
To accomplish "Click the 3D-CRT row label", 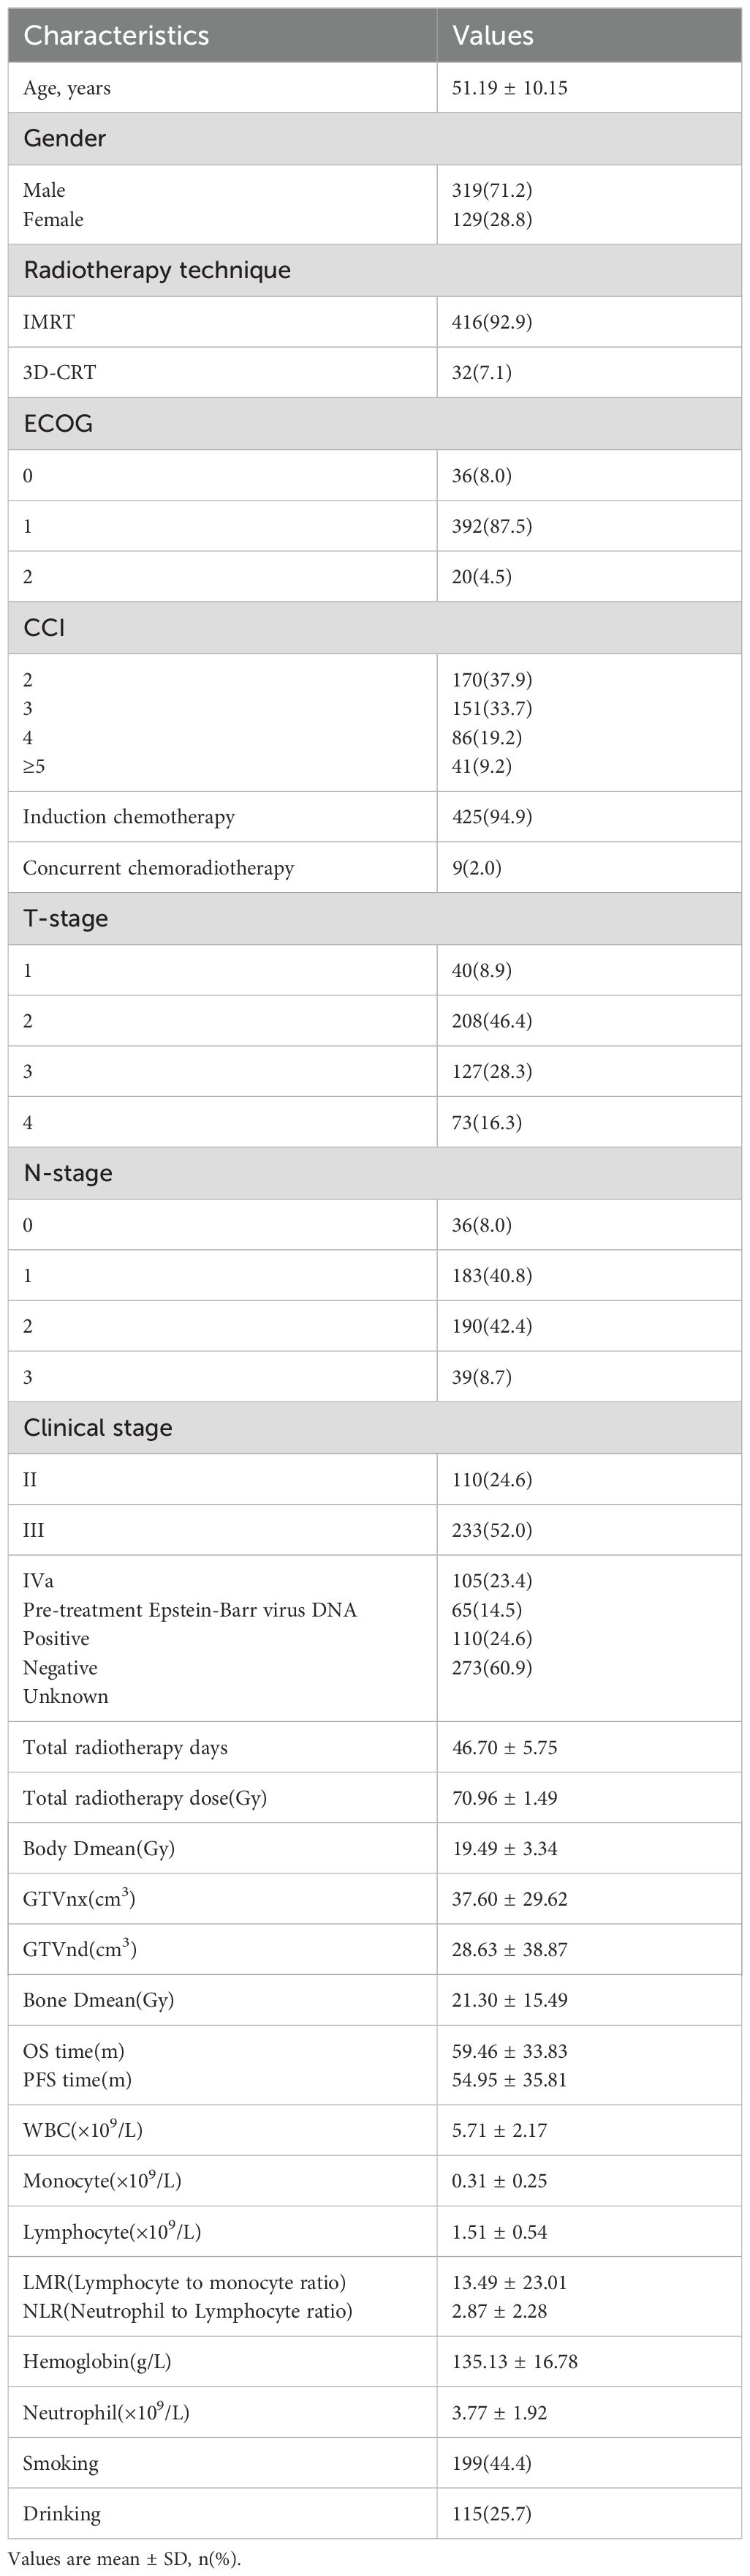I will click(59, 373).
